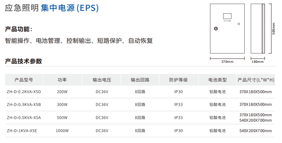
Task: Click the 180mm depth dimension label
Action: coord(258,62)
